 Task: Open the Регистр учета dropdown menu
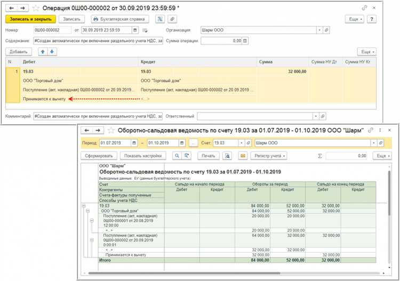click(269, 156)
